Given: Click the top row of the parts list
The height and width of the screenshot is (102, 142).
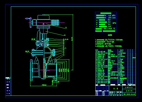Looking at the screenshot, I should point(115,50).
